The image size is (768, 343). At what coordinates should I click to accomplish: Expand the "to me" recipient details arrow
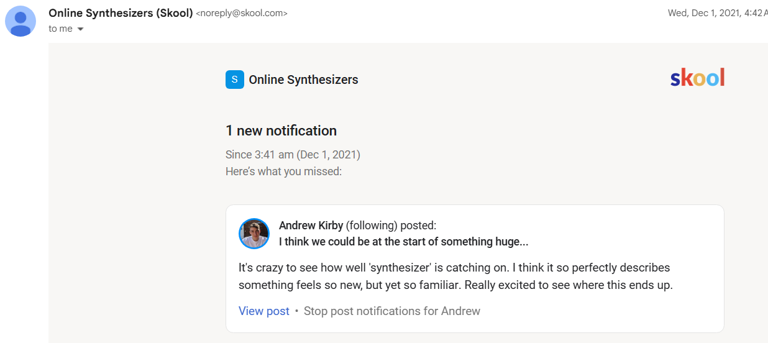(80, 29)
